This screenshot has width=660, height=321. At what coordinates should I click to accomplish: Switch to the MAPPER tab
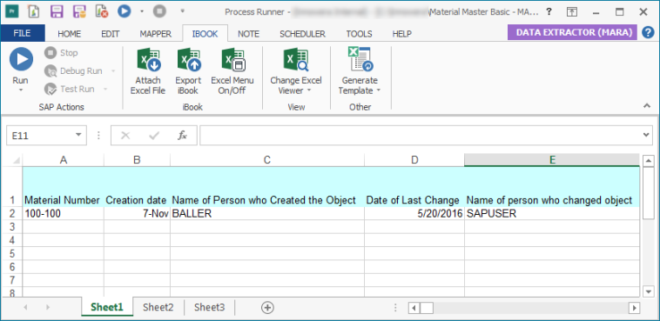(155, 34)
